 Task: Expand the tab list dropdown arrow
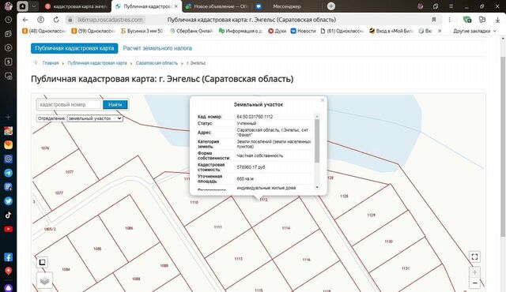point(33,6)
